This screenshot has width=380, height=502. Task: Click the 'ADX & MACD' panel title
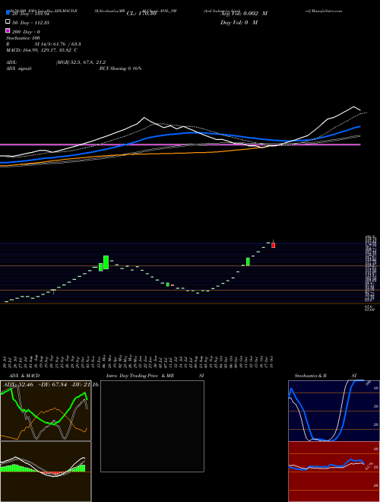click(x=24, y=376)
